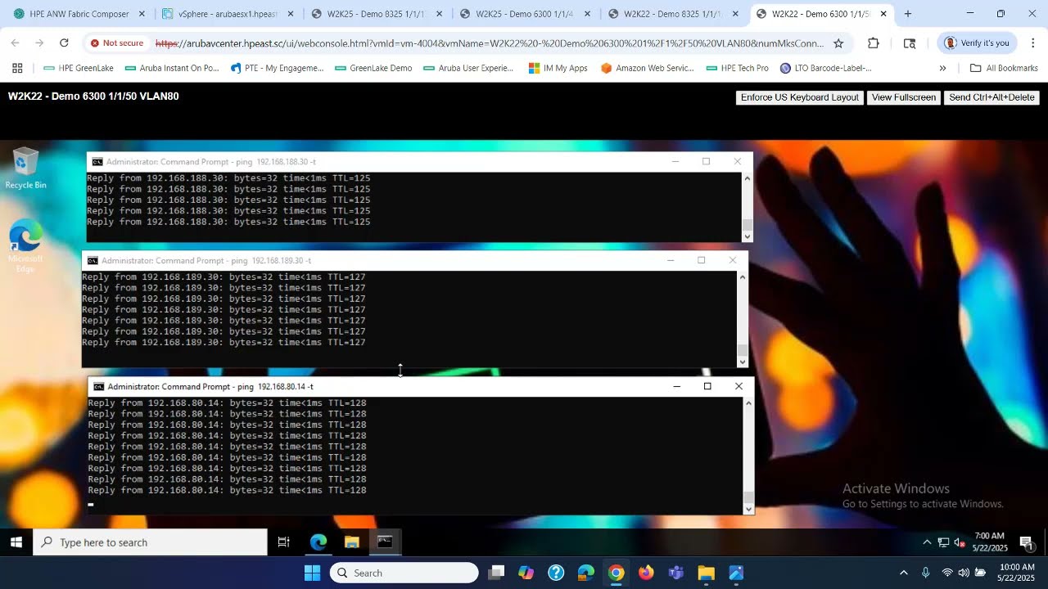1048x589 pixels.
Task: Open Chrome three-dot menu
Action: point(1032,43)
